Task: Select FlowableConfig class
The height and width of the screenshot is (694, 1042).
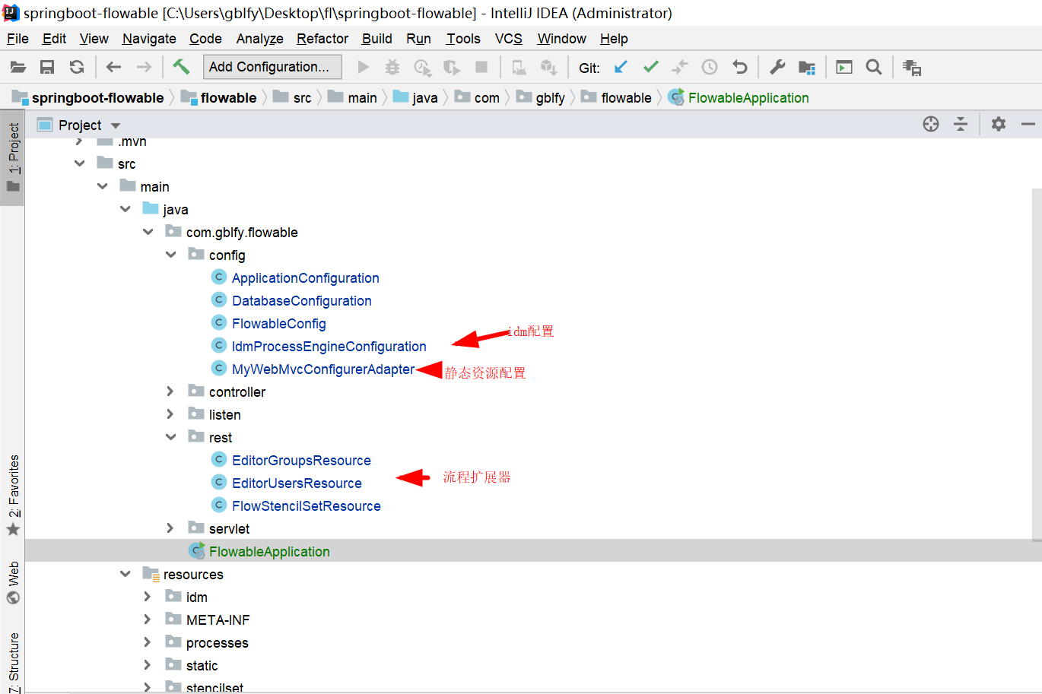Action: pyautogui.click(x=278, y=324)
